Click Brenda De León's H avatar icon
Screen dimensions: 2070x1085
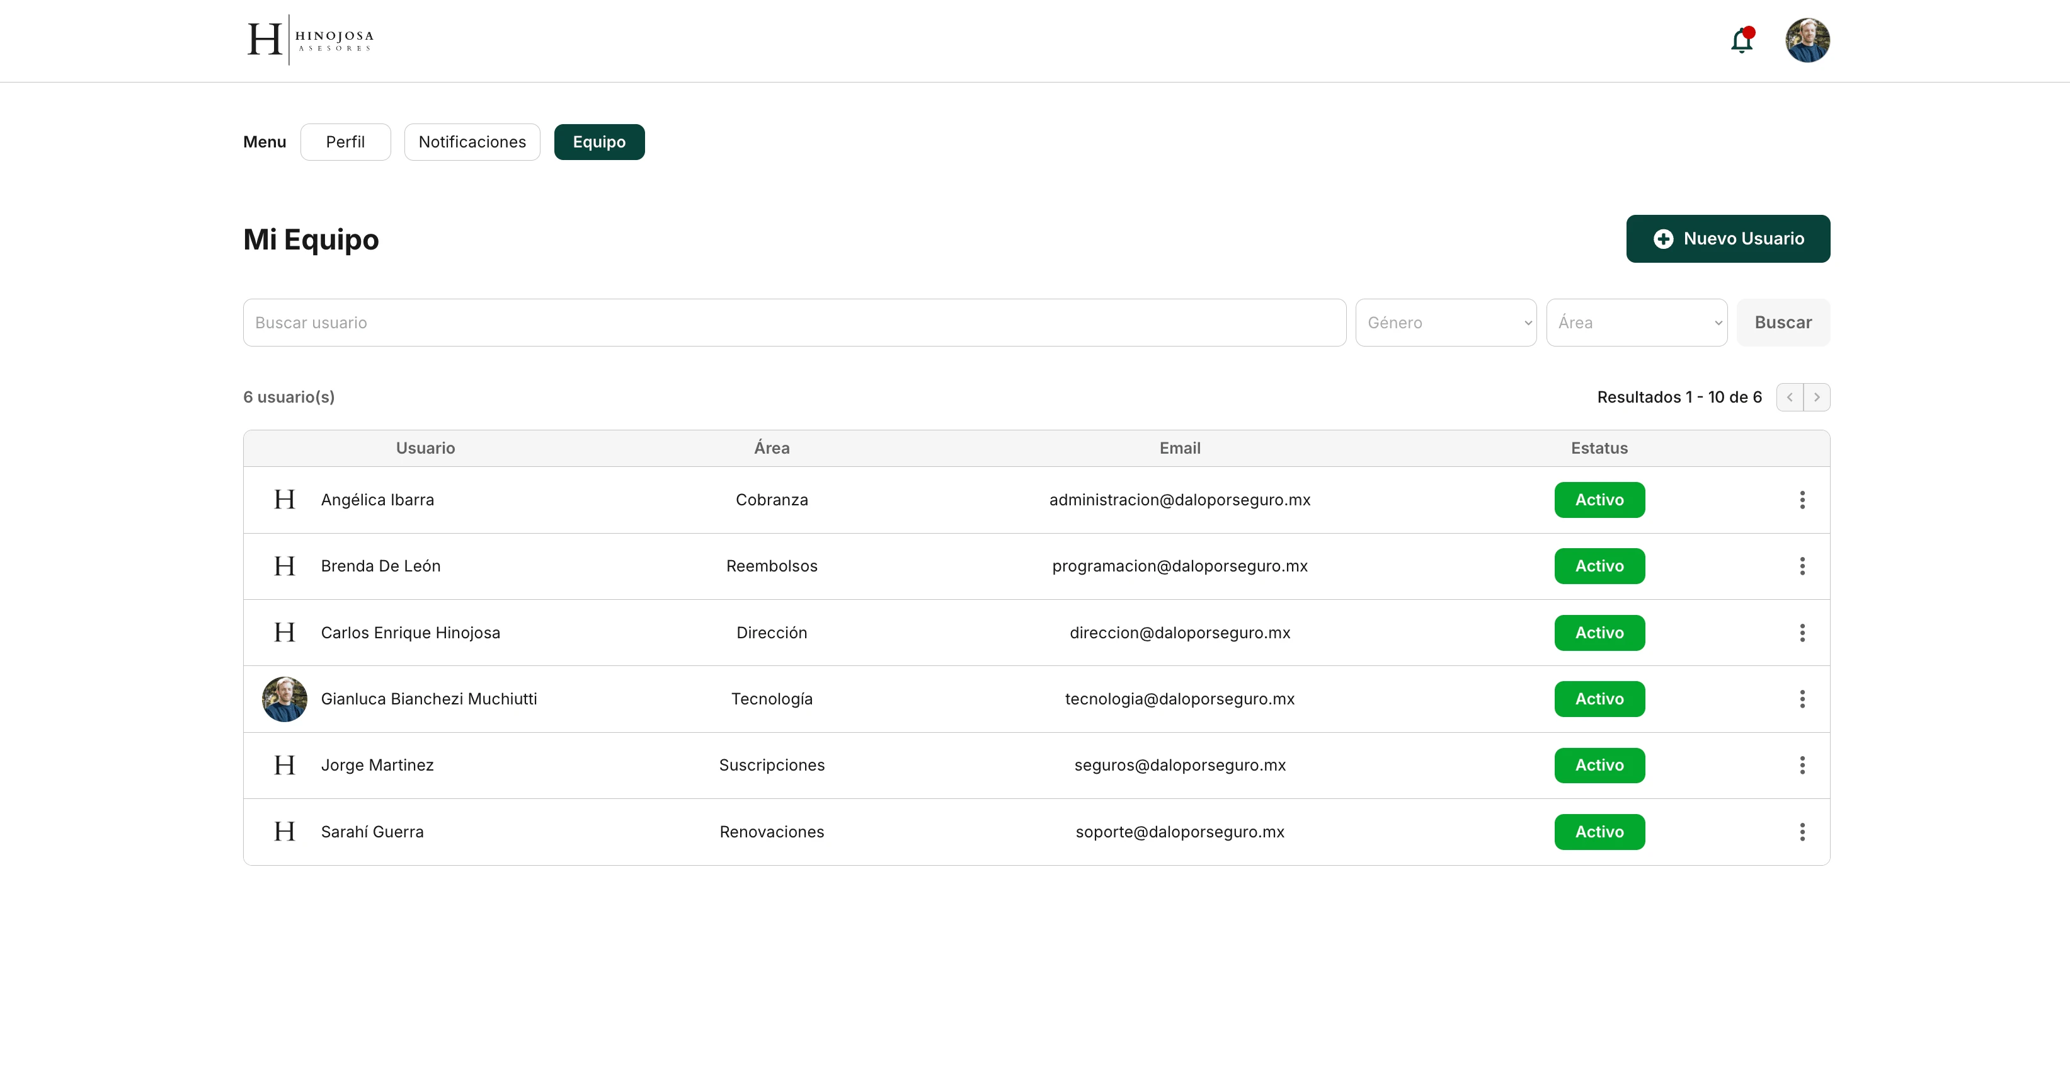pyautogui.click(x=285, y=566)
